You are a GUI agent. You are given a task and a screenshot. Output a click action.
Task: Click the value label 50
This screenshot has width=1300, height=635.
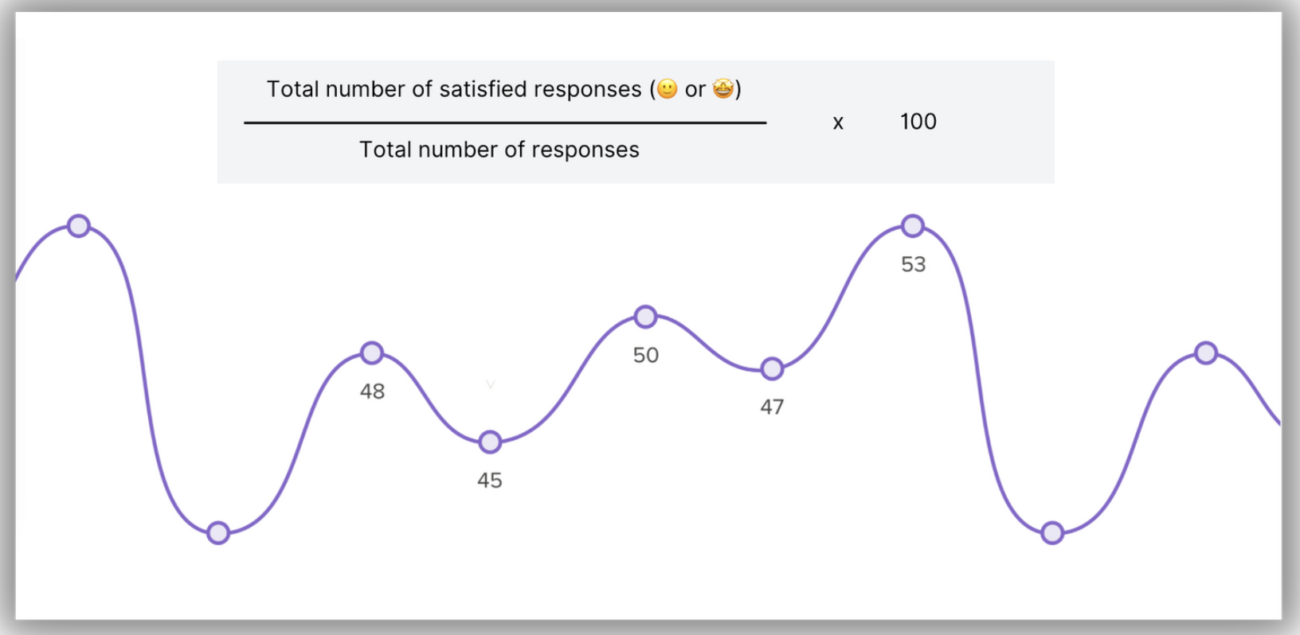click(x=646, y=355)
